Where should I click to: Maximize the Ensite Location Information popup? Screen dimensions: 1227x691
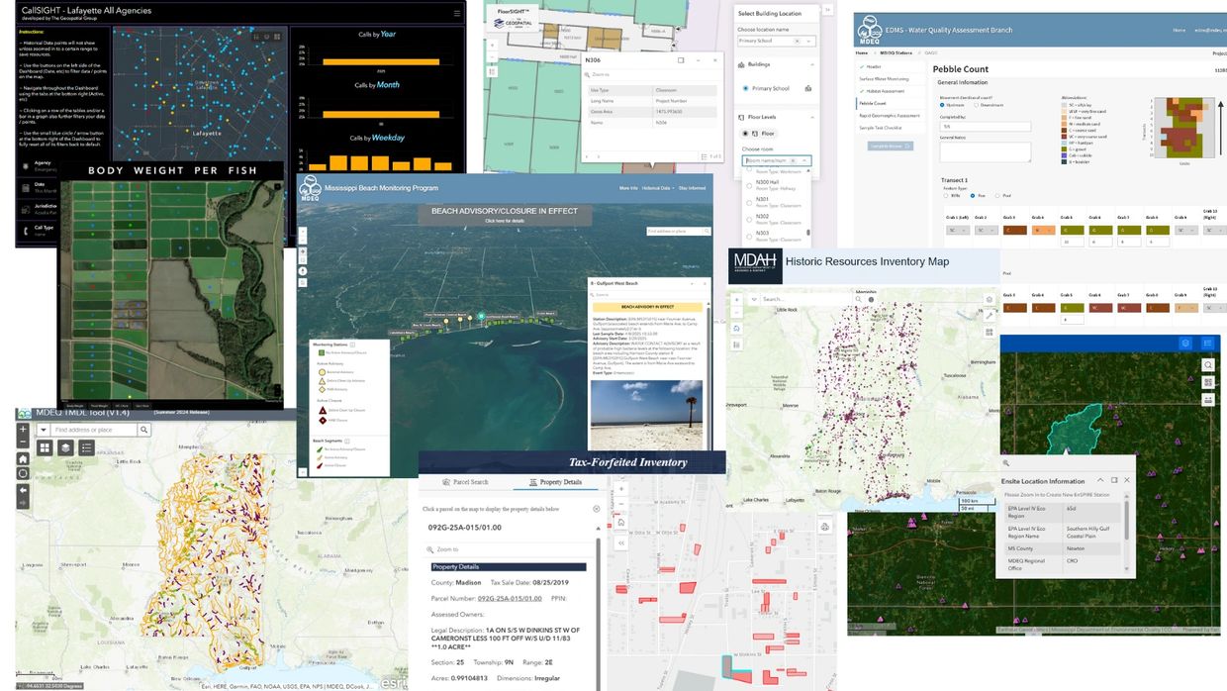click(x=1114, y=479)
